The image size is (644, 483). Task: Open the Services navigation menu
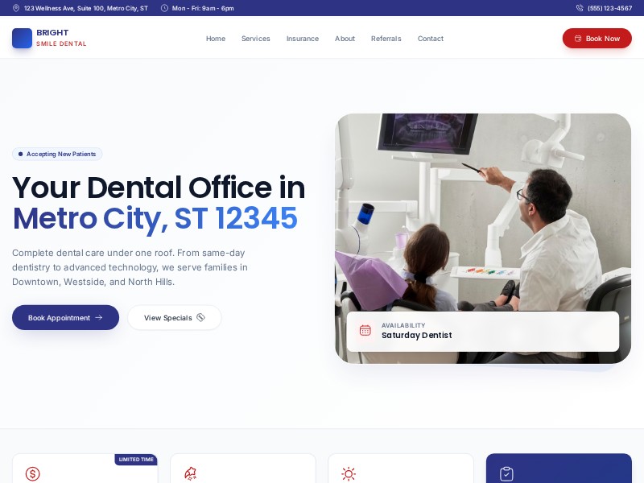pyautogui.click(x=256, y=38)
